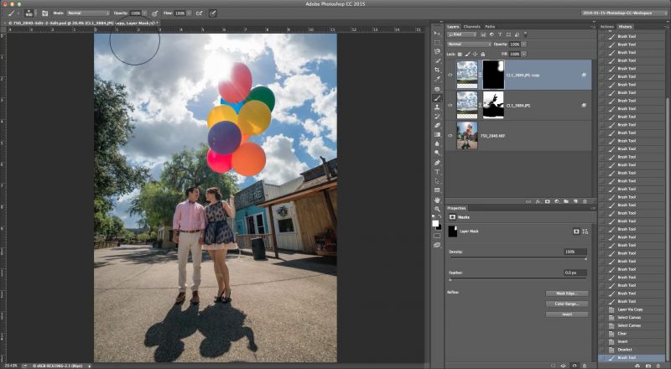
Task: Switch to the Channels tab
Action: 472,27
